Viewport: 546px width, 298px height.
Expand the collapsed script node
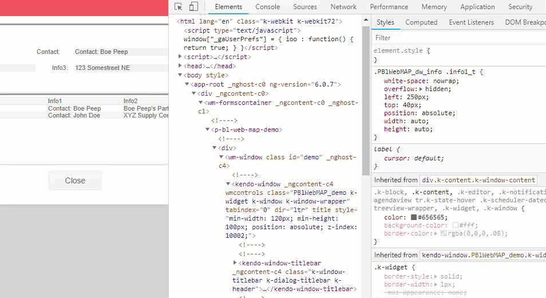180,57
